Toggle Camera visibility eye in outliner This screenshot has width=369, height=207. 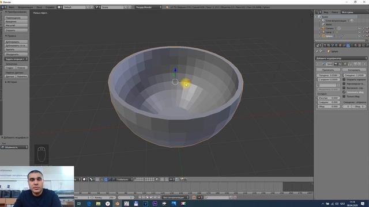(x=359, y=28)
